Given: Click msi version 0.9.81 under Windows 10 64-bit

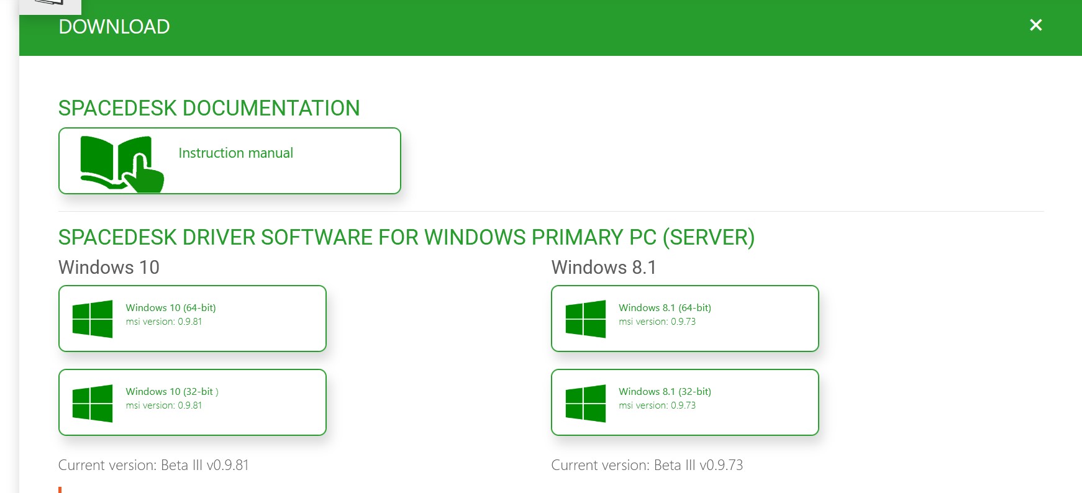Looking at the screenshot, I should point(164,322).
